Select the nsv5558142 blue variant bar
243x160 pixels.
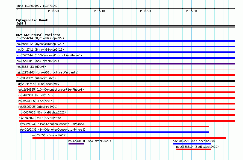126,47
